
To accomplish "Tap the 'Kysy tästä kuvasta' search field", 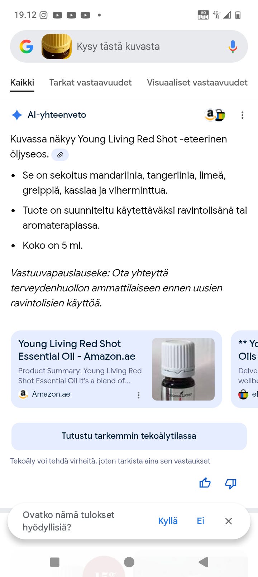I will (x=143, y=47).
